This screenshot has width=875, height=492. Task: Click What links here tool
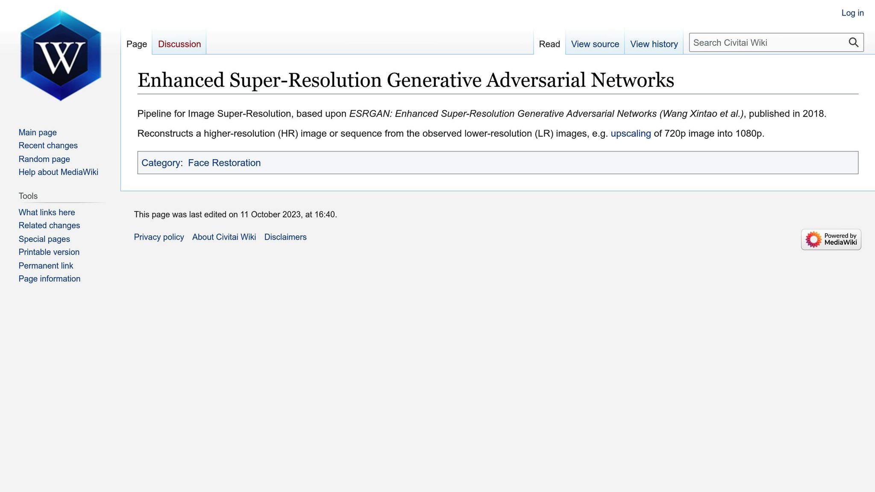tap(47, 212)
